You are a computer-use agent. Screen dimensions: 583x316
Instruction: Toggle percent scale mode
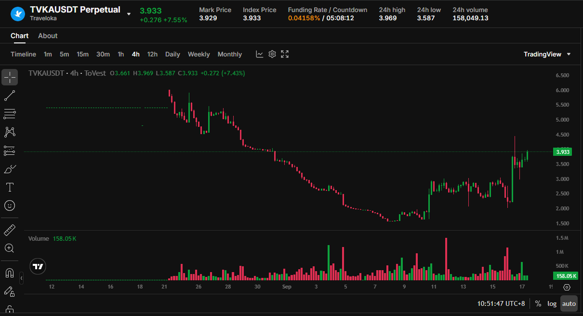point(538,303)
